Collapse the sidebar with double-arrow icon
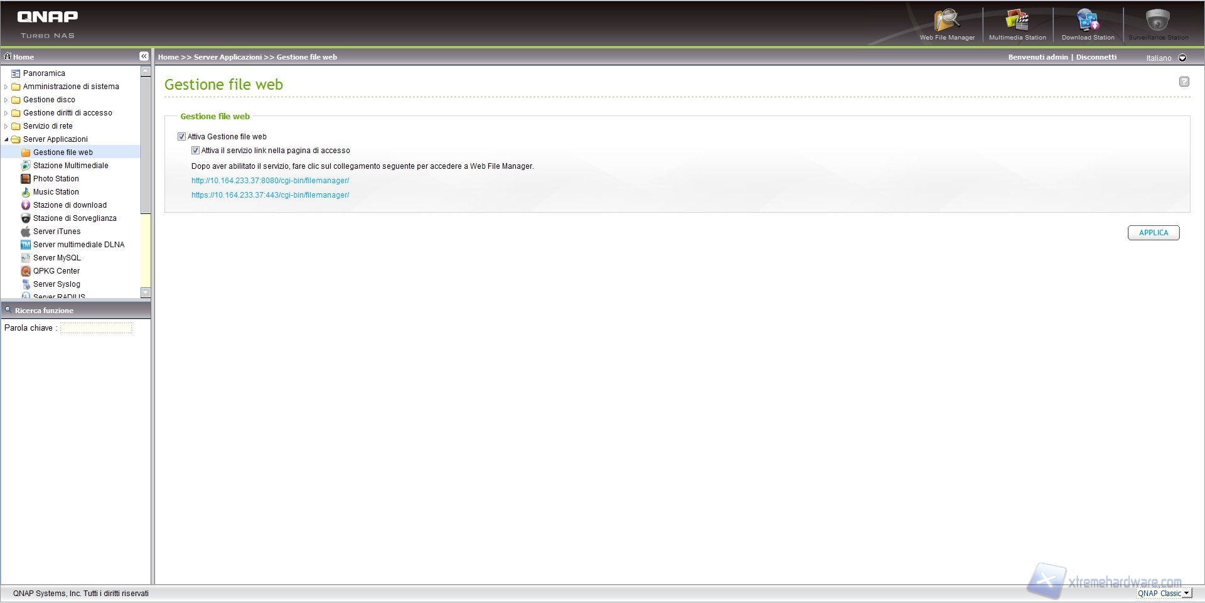 tap(144, 56)
